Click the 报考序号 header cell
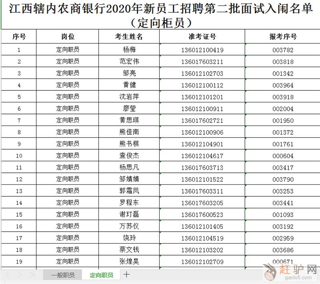This screenshot has height=284, width=320. (283, 37)
